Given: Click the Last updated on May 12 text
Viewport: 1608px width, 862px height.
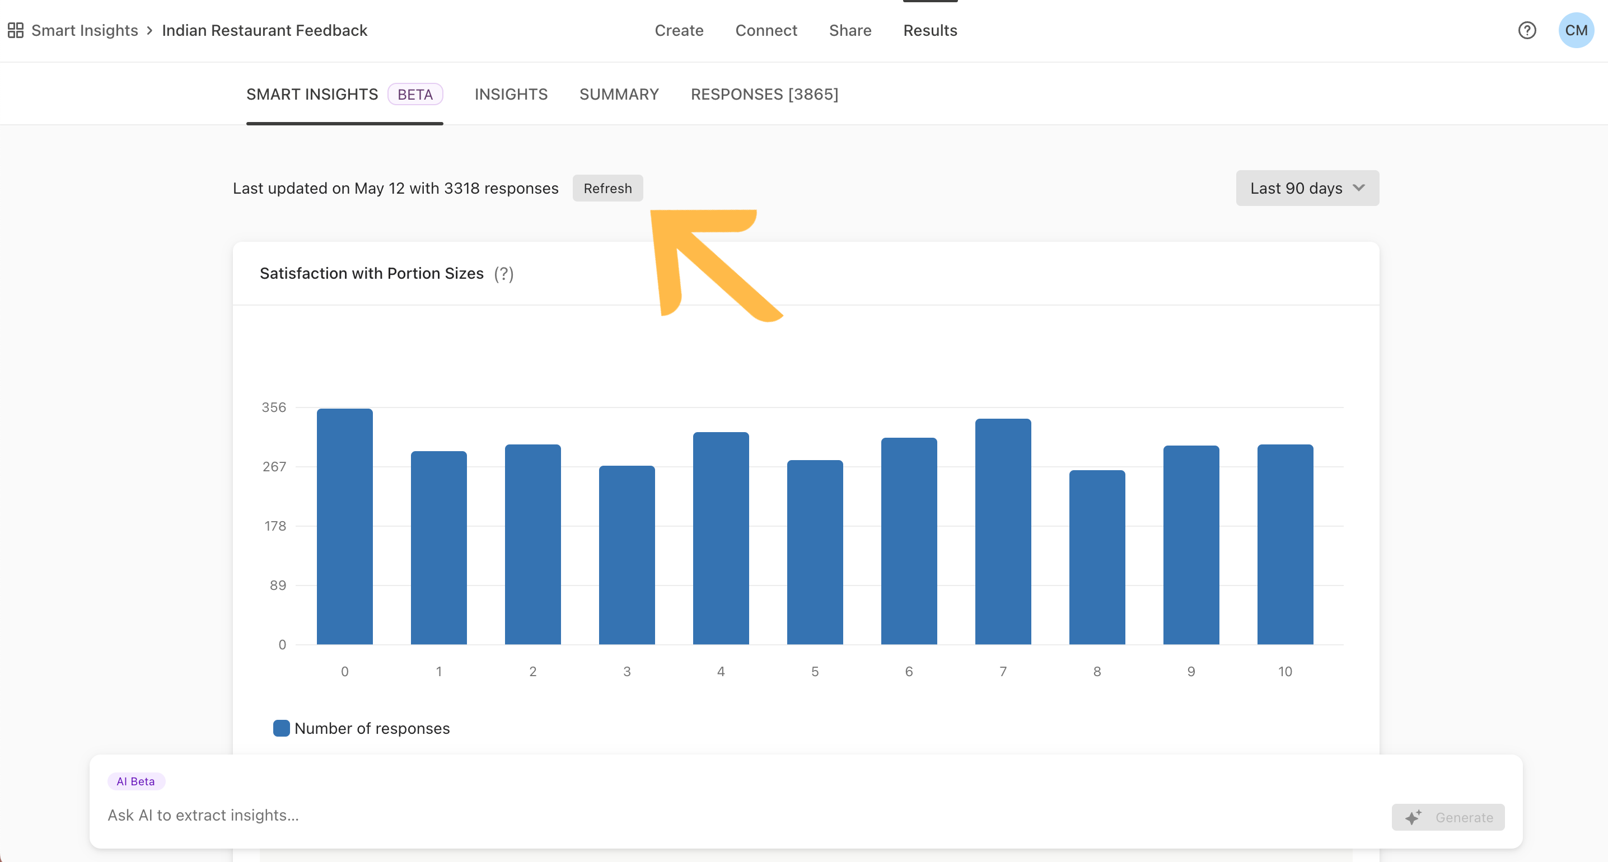Looking at the screenshot, I should (396, 188).
